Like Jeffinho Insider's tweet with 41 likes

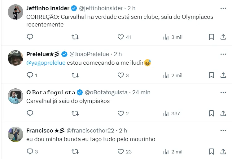pyautogui.click(x=121, y=37)
